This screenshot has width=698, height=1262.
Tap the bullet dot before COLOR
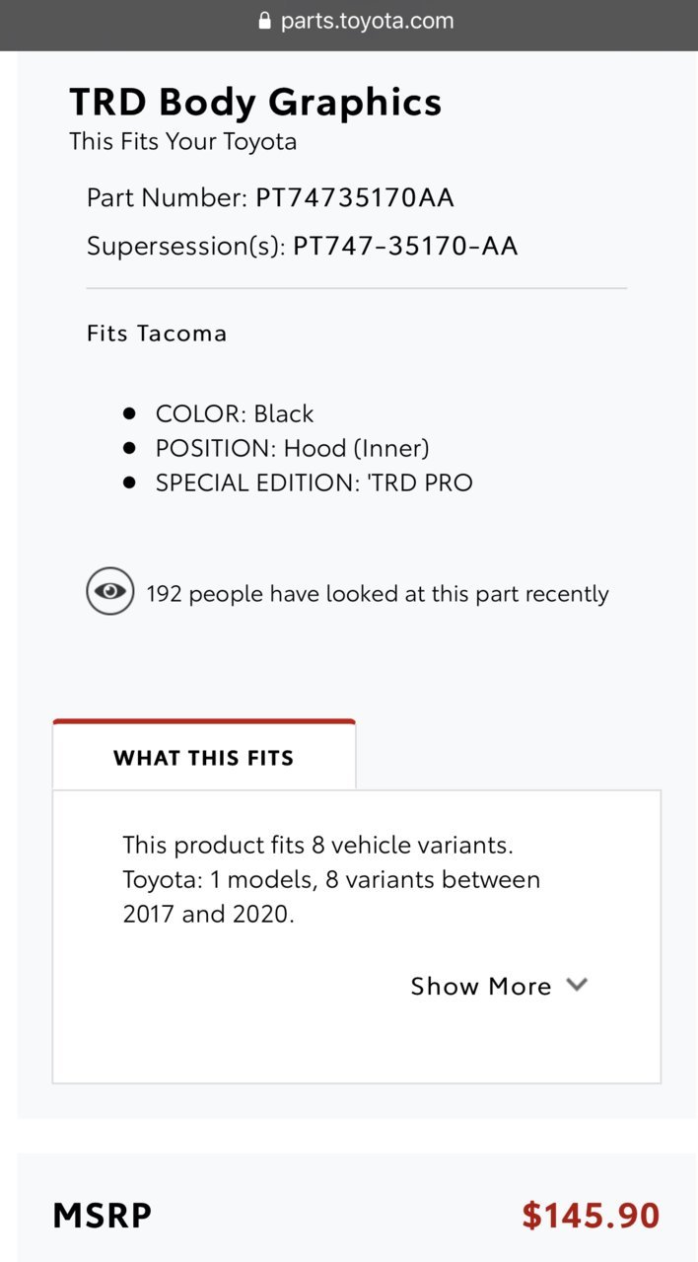click(x=129, y=412)
